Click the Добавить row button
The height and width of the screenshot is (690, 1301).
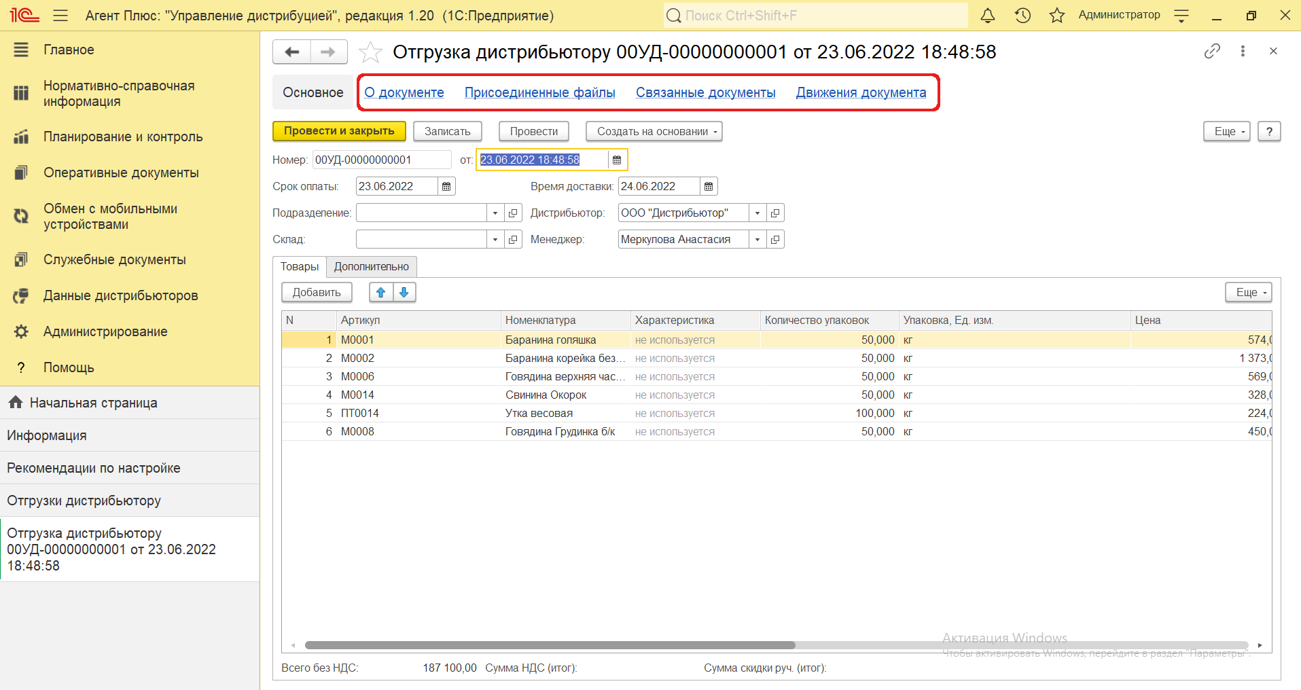tap(317, 292)
